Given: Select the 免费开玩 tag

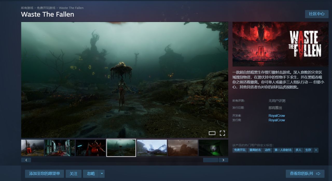Looking at the screenshot, I should pyautogui.click(x=240, y=150).
